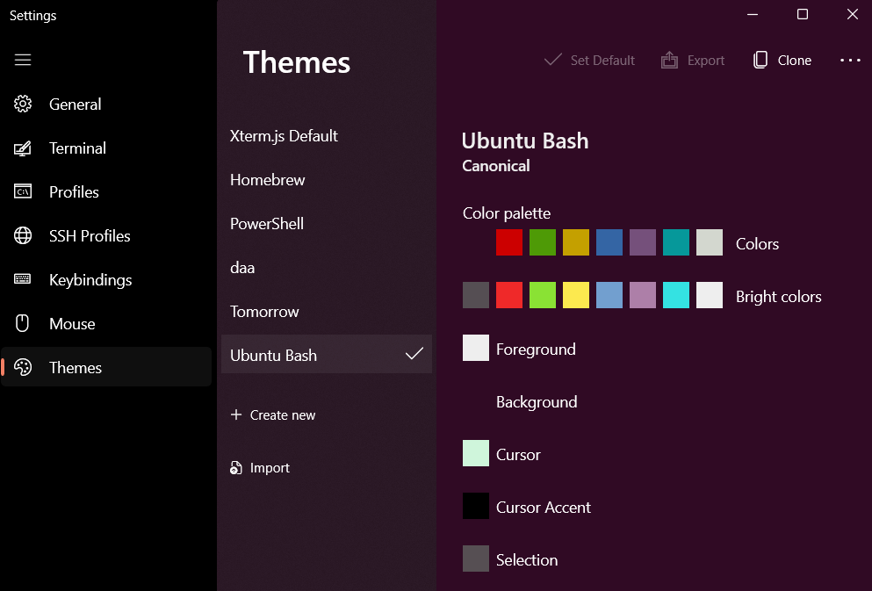Choose the Tomorrow theme from the list
The height and width of the screenshot is (591, 872).
tap(264, 312)
